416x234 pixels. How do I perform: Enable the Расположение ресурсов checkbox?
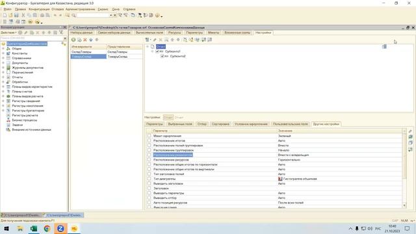click(x=149, y=159)
